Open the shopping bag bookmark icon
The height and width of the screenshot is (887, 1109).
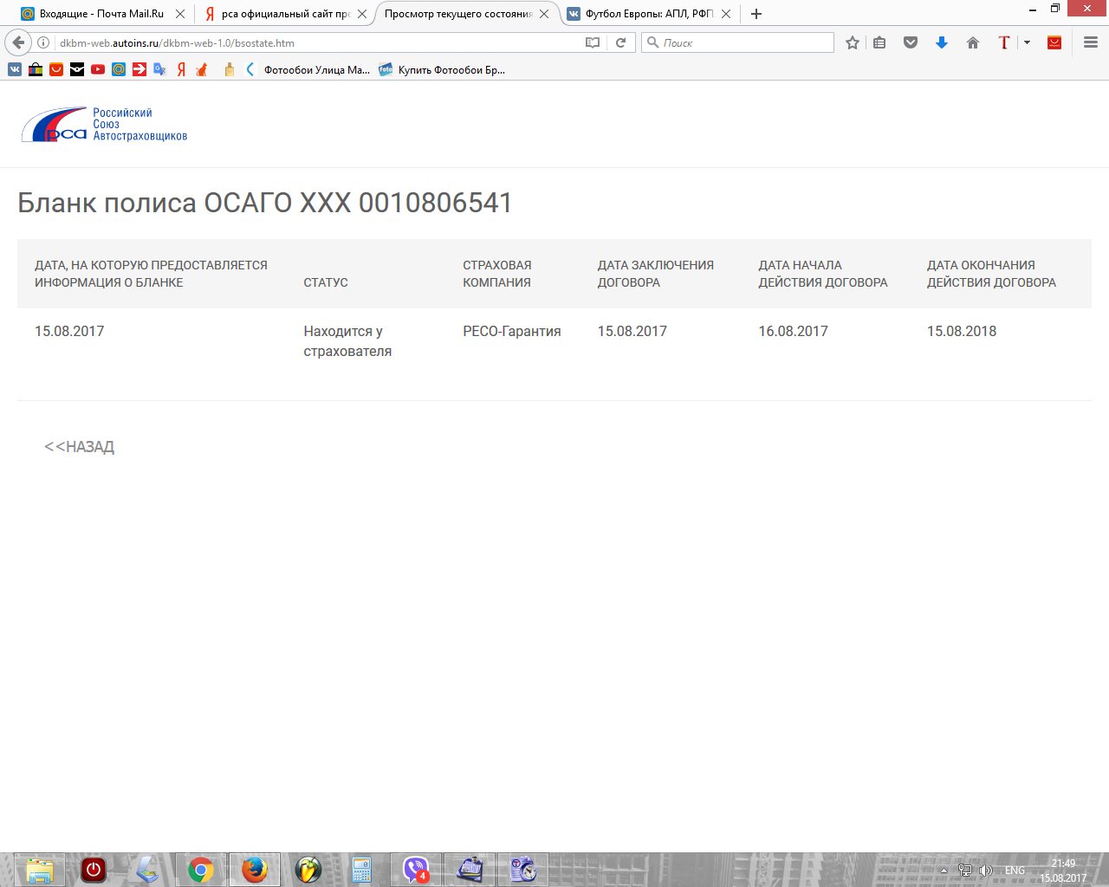pos(36,69)
